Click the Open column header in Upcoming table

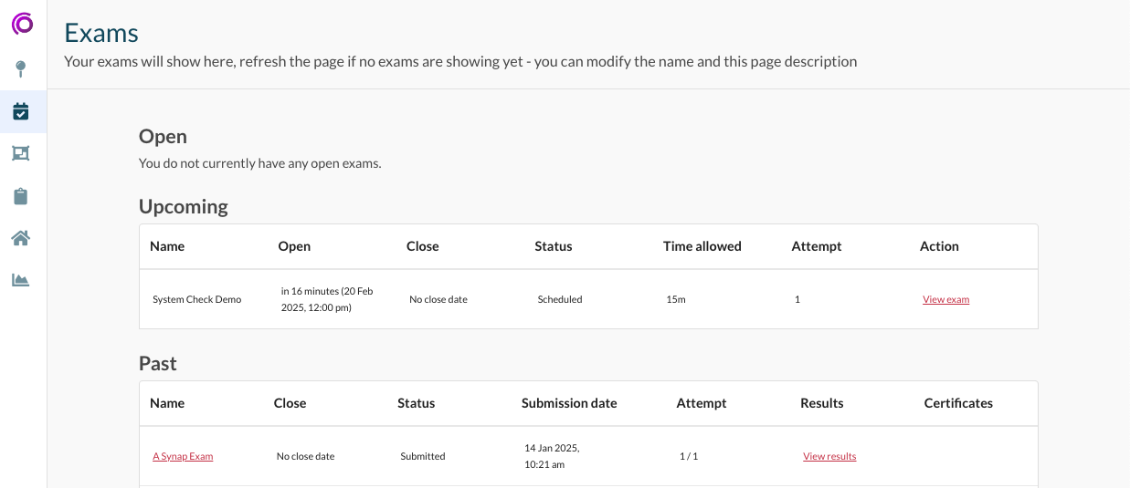(294, 246)
